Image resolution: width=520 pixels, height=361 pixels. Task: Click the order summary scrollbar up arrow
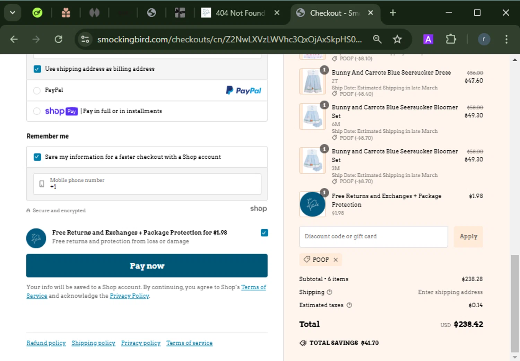[x=515, y=60]
